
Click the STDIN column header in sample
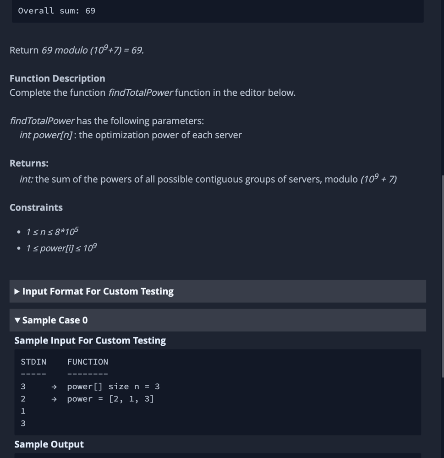point(33,362)
